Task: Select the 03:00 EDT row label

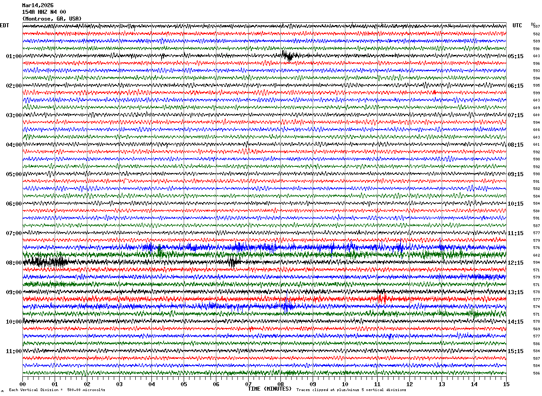Action: point(14,115)
